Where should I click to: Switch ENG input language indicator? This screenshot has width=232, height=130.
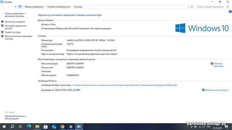pos(209,127)
